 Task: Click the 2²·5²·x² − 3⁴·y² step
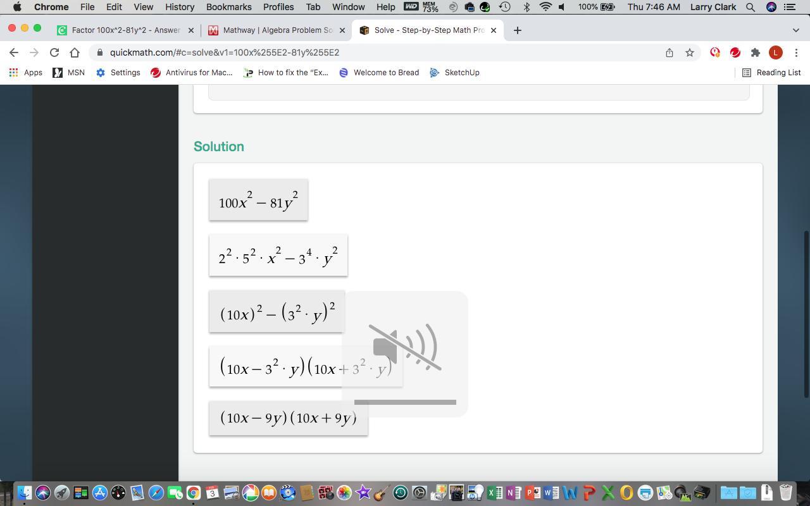tap(278, 255)
